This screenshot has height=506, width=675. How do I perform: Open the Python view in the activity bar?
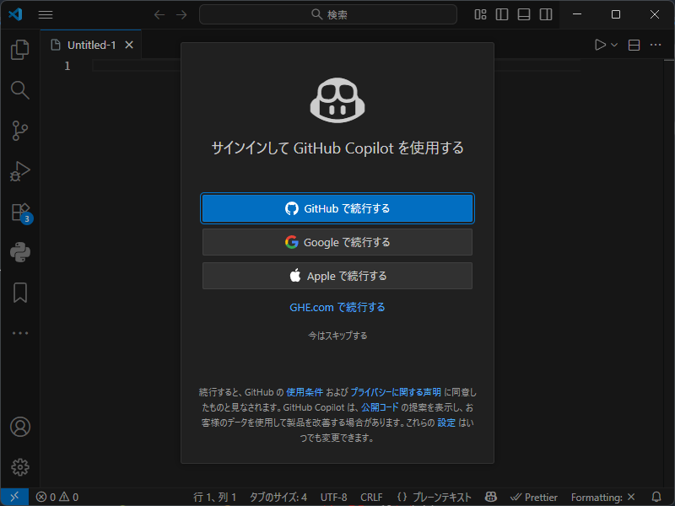[19, 252]
